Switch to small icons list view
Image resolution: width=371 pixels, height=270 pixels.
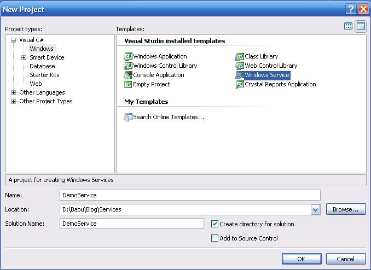tap(361, 26)
